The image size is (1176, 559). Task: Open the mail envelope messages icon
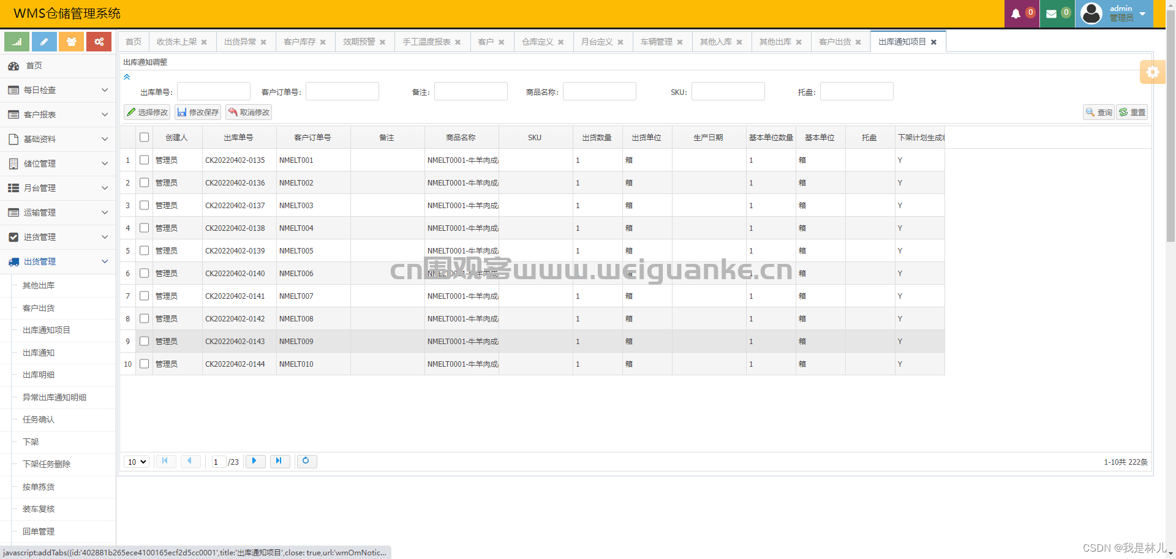(x=1052, y=13)
